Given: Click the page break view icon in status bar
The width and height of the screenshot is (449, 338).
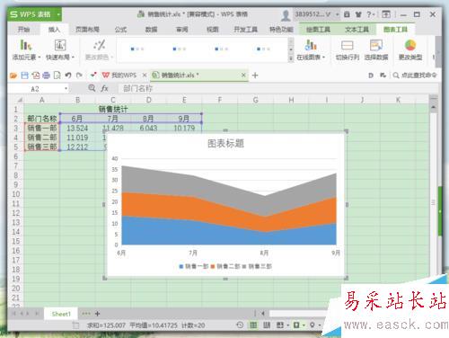Looking at the screenshot, I should 267,325.
